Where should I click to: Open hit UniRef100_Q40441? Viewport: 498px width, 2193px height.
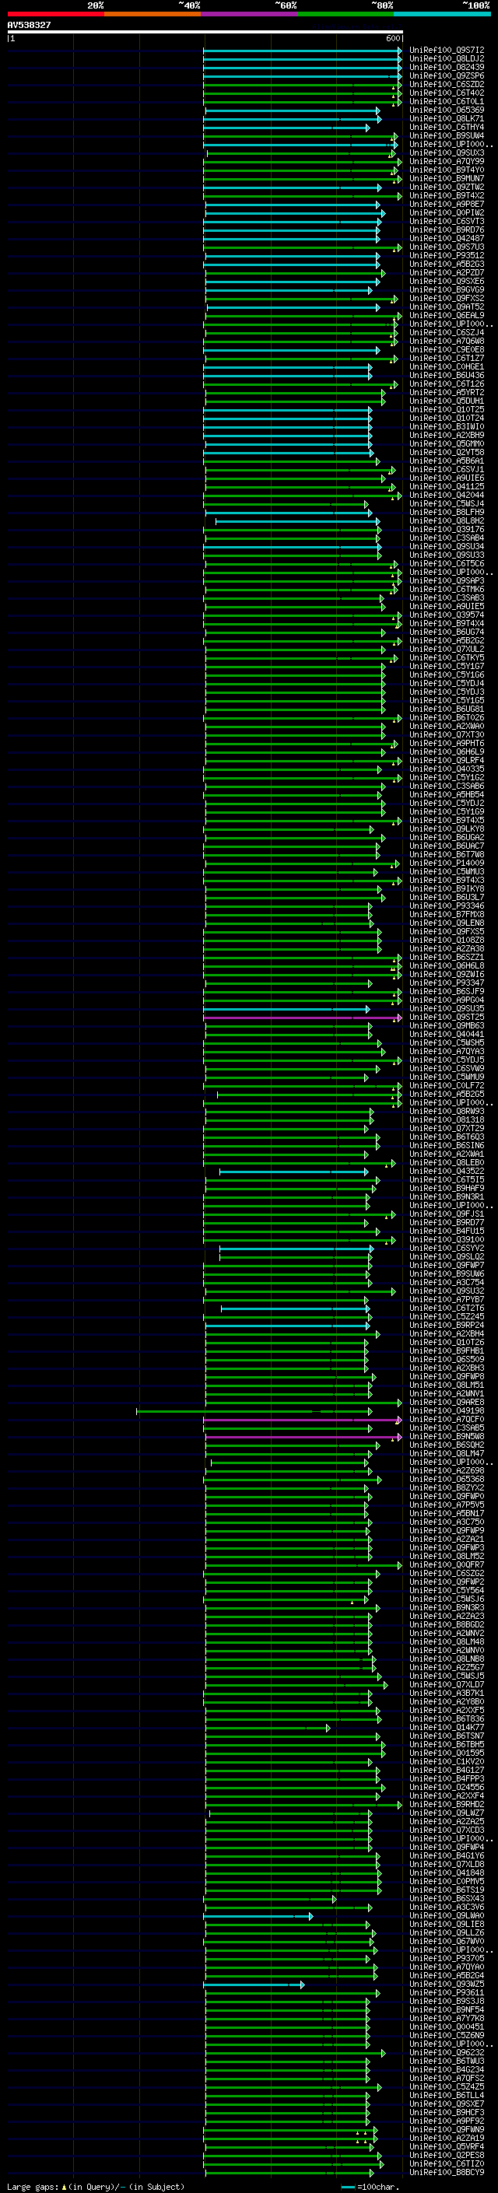tap(447, 1035)
